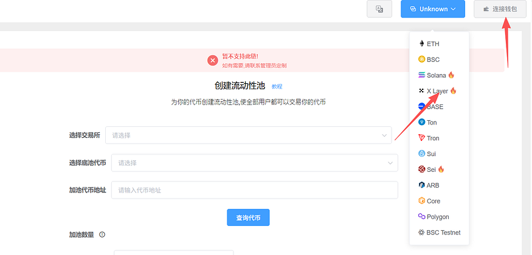Click the info icon beside 加池数量
Image resolution: width=532 pixels, height=255 pixels.
102,234
